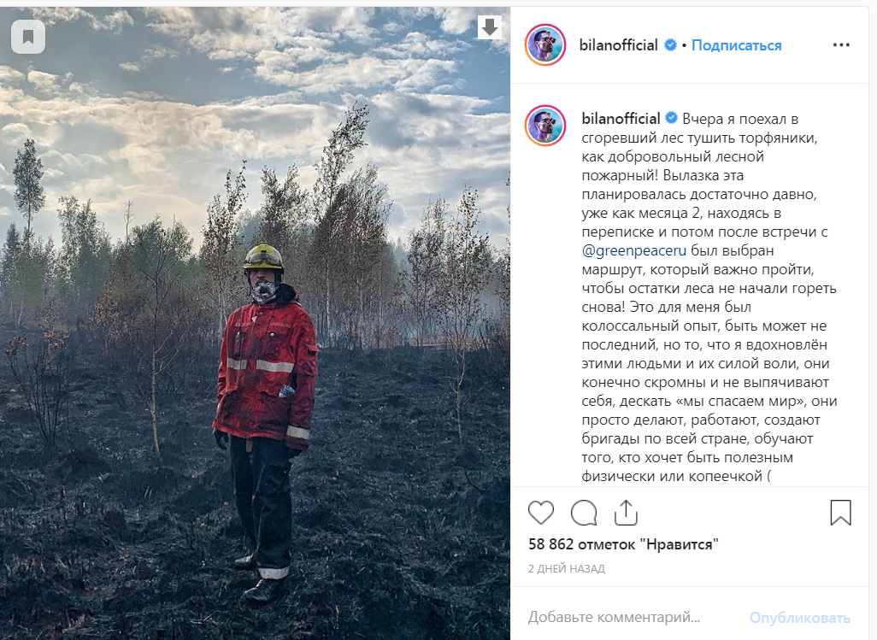Open the three-dot post options menu

click(x=841, y=44)
